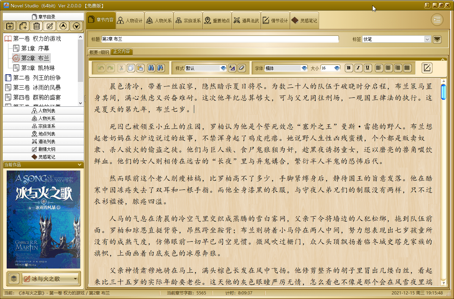Switch to the 道具法武 tab
Image resolution: width=454 pixels, height=299 pixels.
tap(246, 21)
